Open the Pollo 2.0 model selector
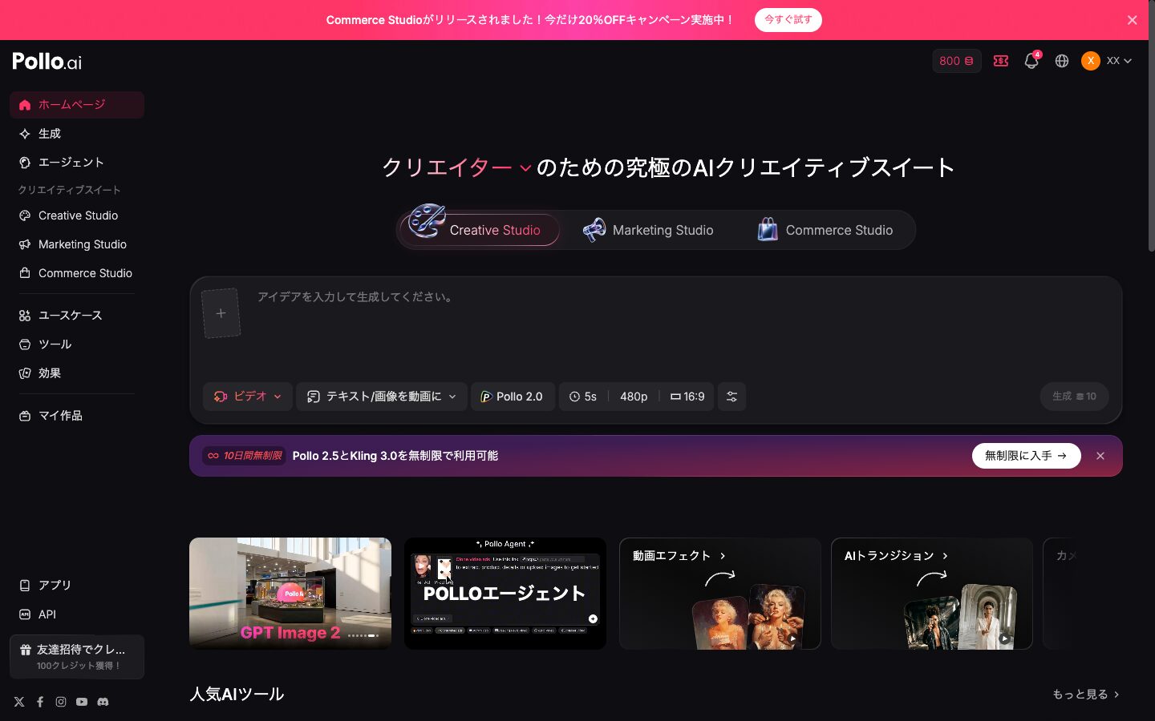The image size is (1155, 721). tap(513, 397)
